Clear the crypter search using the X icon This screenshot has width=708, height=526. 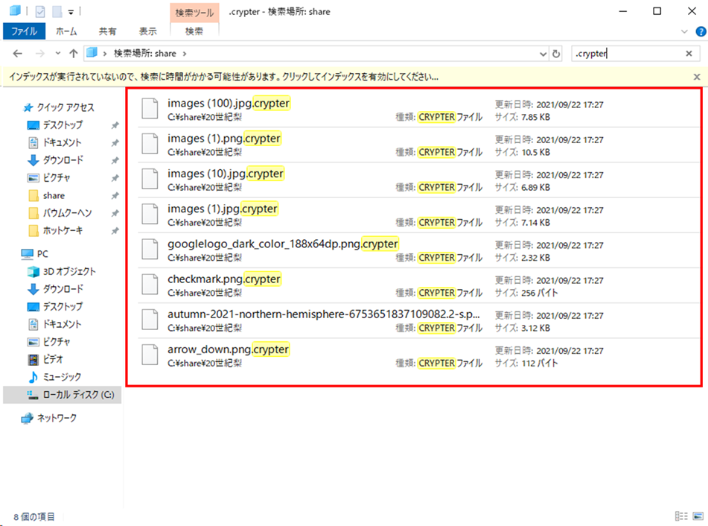click(689, 53)
